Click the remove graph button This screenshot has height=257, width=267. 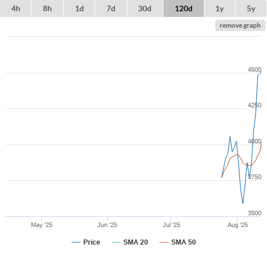pos(240,25)
